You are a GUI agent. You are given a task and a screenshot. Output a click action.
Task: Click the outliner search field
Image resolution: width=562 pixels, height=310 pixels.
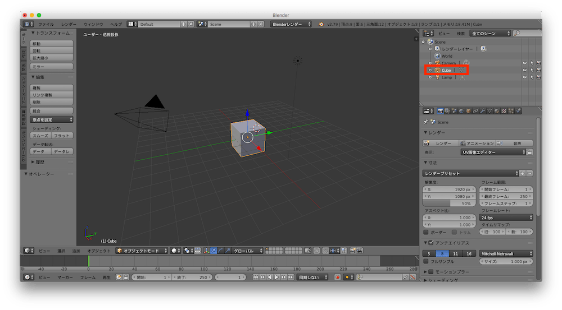click(x=528, y=33)
